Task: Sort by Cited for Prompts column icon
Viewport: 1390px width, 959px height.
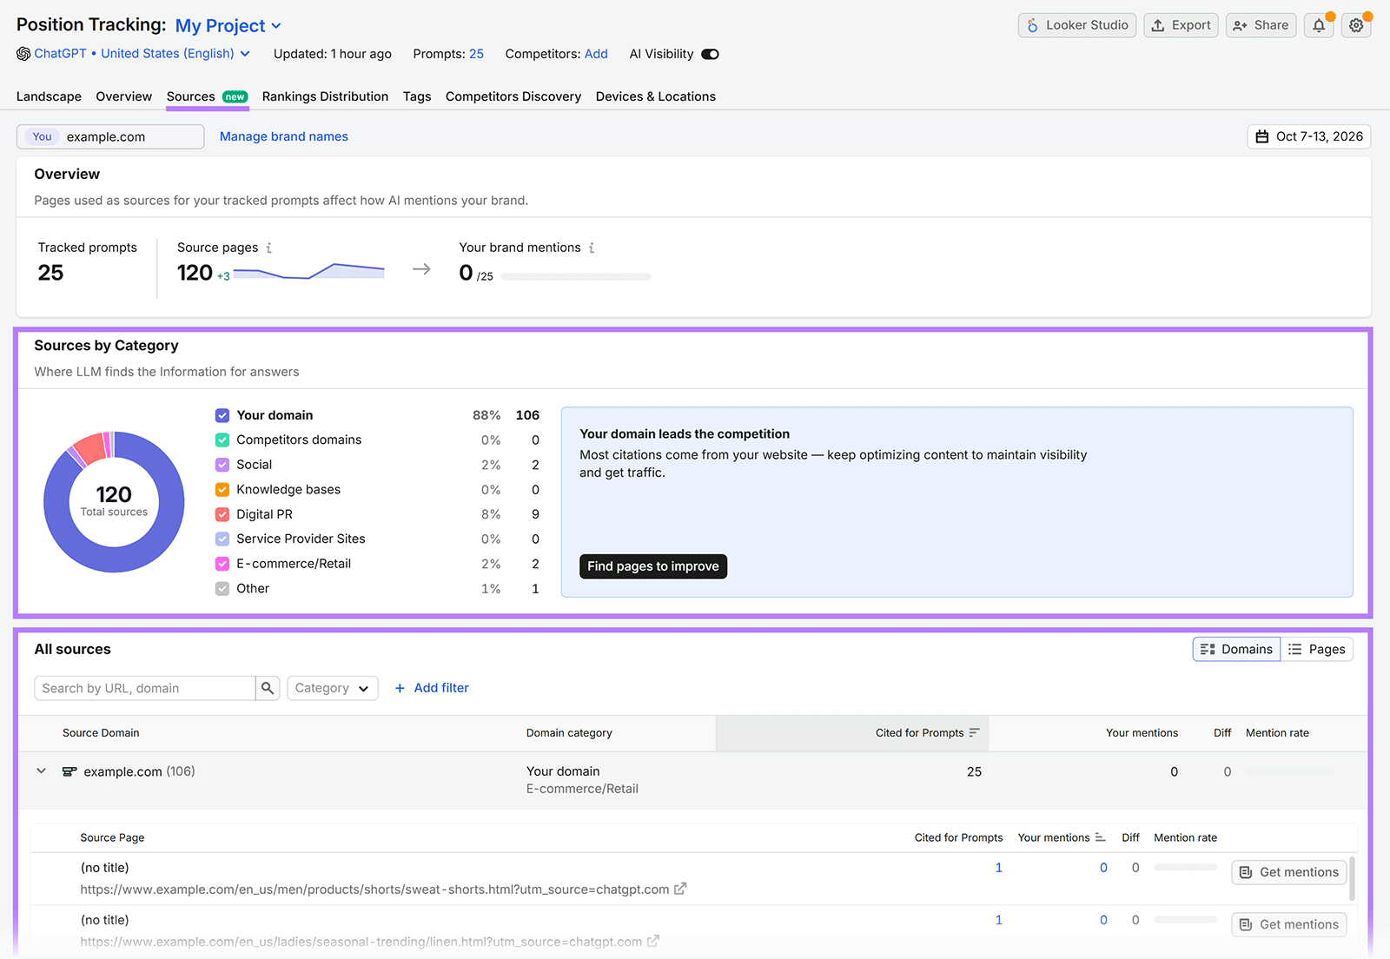Action: coord(974,733)
